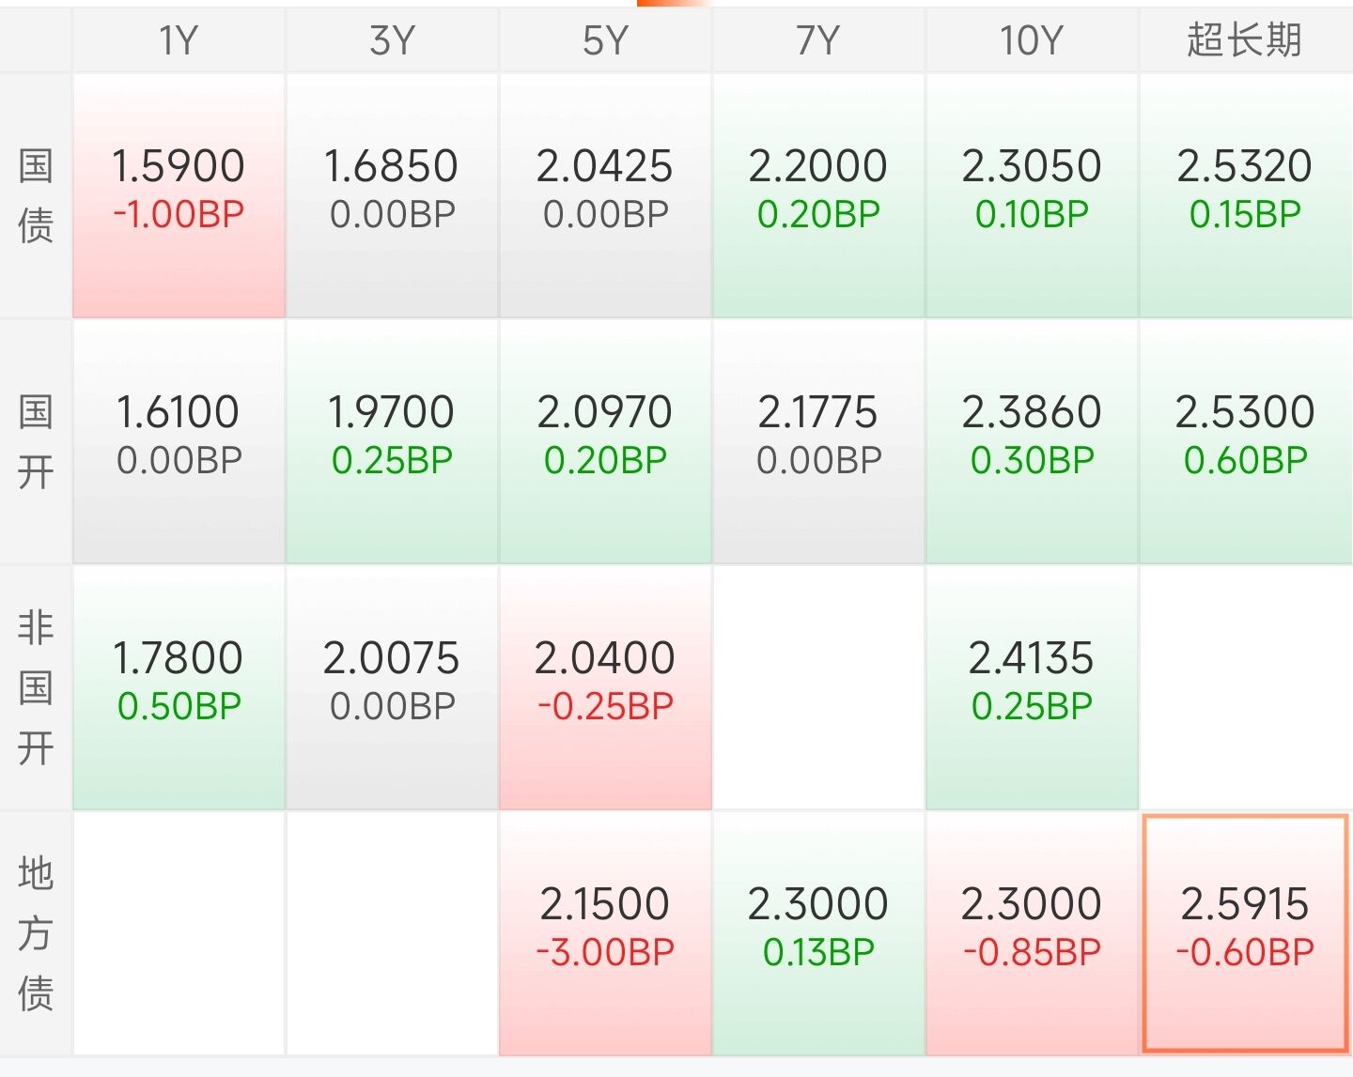This screenshot has height=1077, width=1353.
Task: Click the 10Y column header
Action: (x=1032, y=40)
